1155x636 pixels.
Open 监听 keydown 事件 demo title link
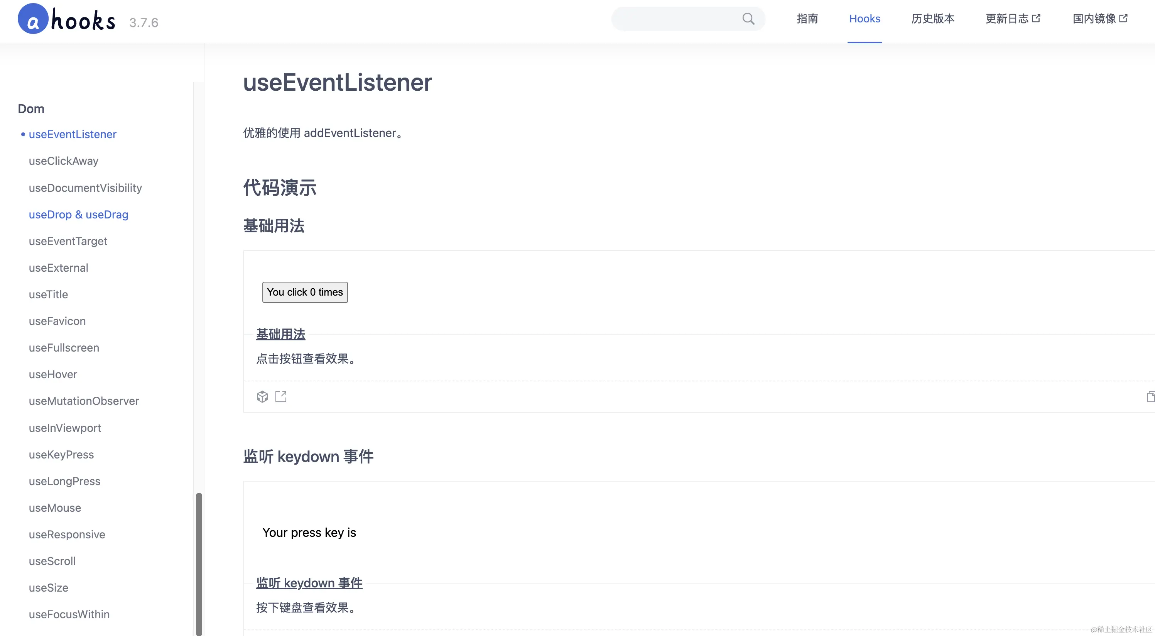[x=309, y=583]
